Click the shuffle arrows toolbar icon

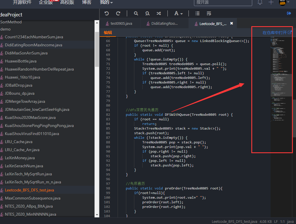[159, 13]
